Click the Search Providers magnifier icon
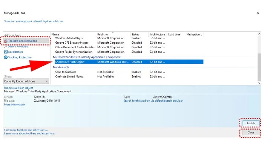Screen dimensions: 264x148 6,47
